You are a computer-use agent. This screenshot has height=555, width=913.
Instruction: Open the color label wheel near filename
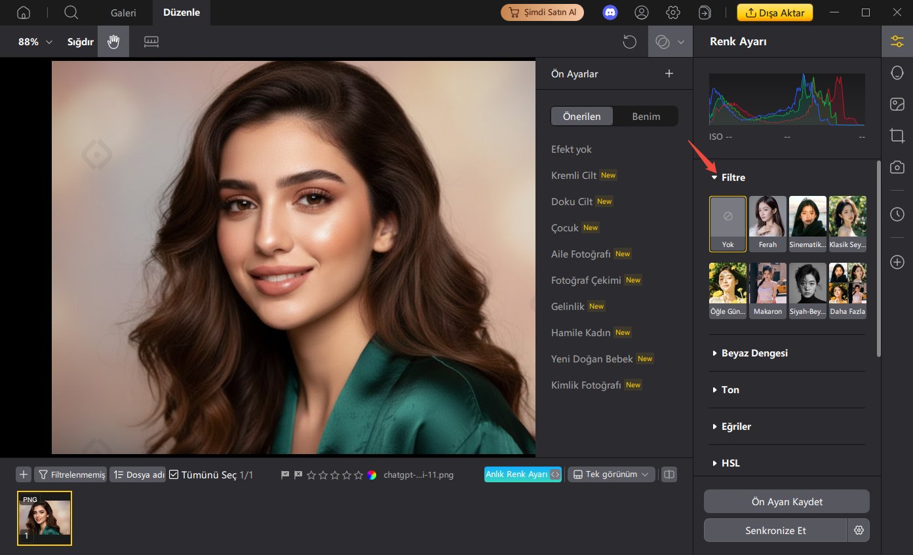tap(372, 474)
